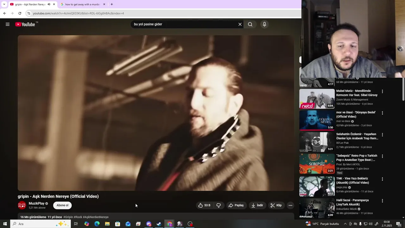Image resolution: width=405 pixels, height=228 pixels.
Task: Open notification center with 22 badge
Action: coord(398,224)
